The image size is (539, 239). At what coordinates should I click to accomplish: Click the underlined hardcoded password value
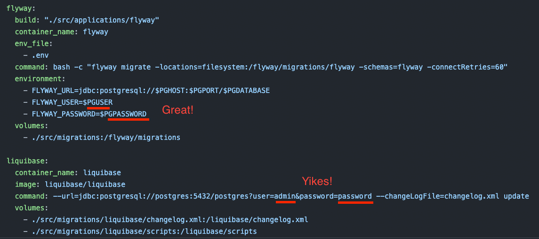355,196
